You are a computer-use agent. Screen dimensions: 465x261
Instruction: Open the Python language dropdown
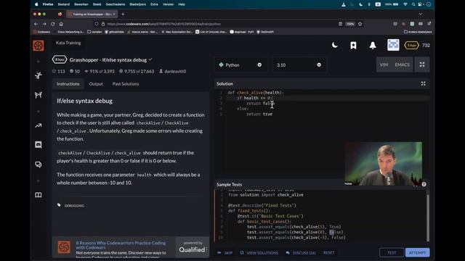click(240, 65)
